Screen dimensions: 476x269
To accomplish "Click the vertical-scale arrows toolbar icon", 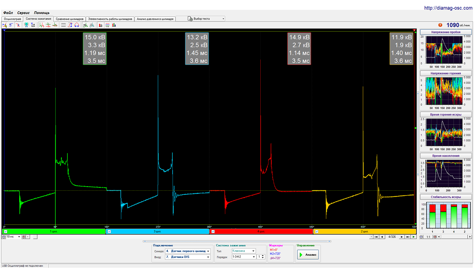I will click(70, 25).
